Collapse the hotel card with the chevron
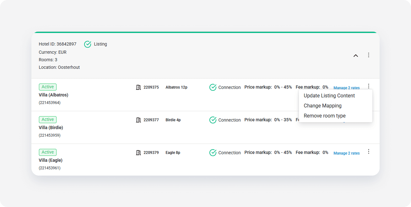411x207 pixels. point(355,56)
